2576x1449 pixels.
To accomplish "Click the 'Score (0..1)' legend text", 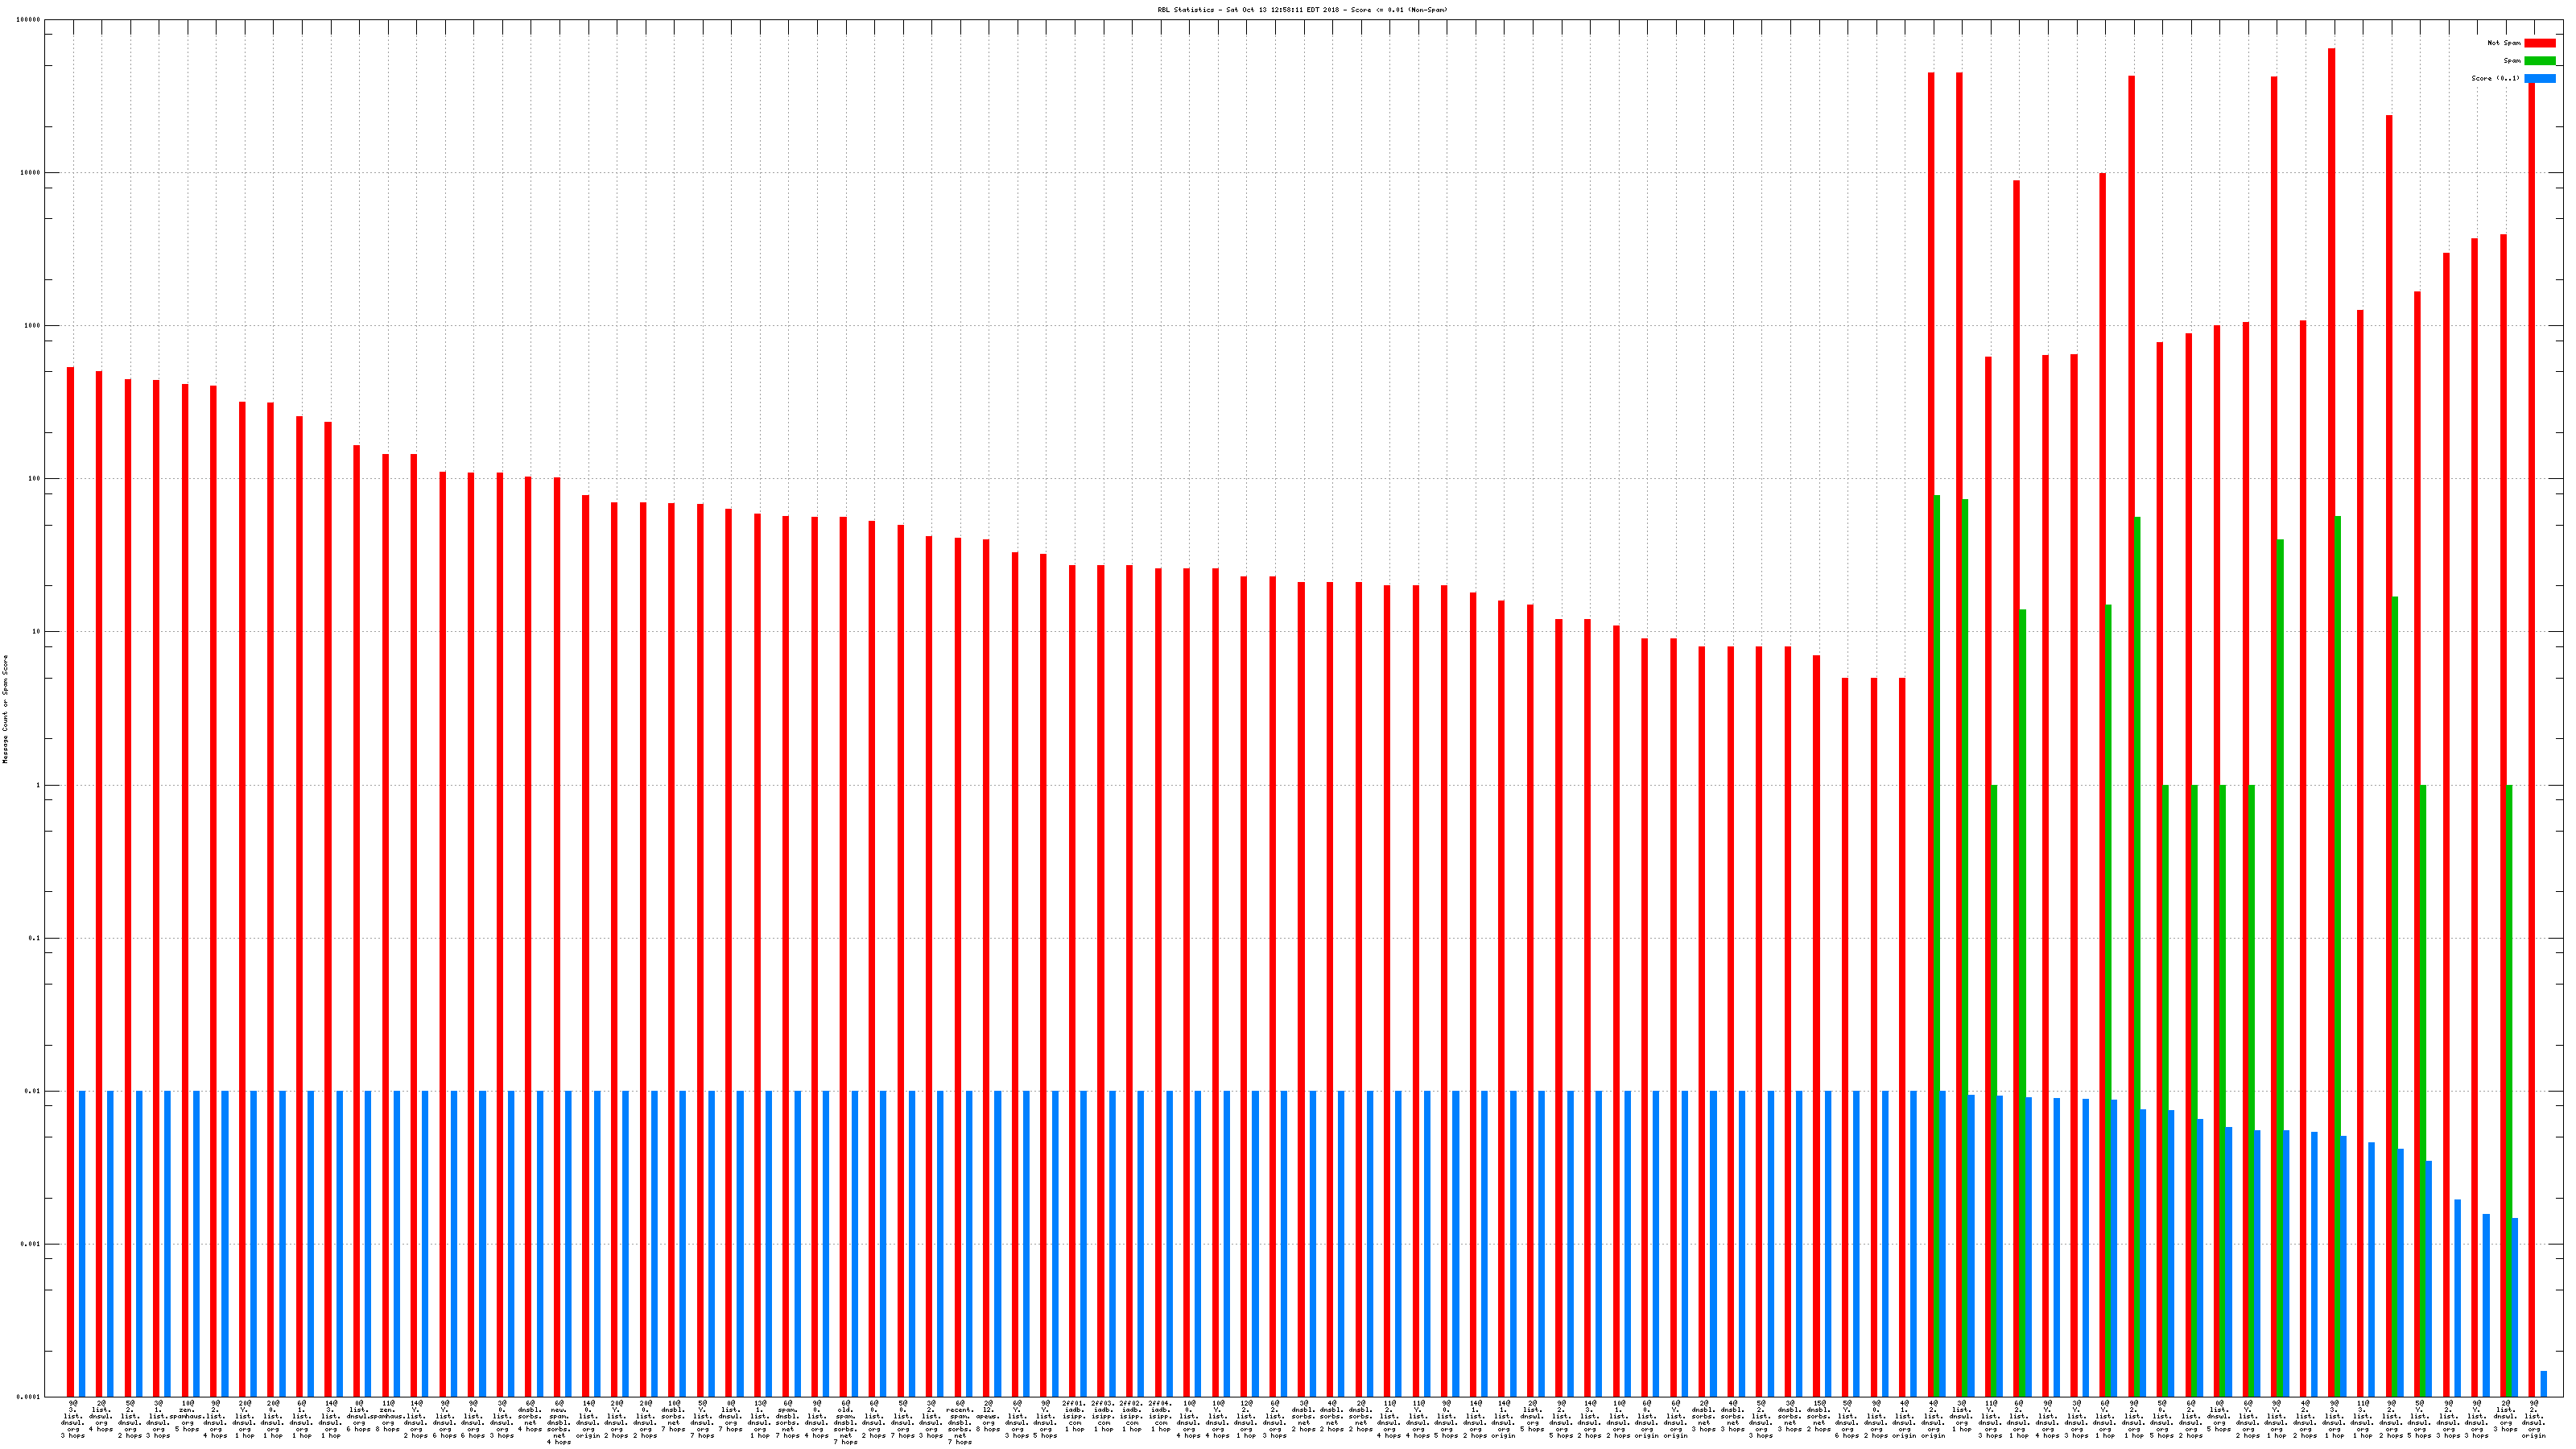I will pos(2495,78).
